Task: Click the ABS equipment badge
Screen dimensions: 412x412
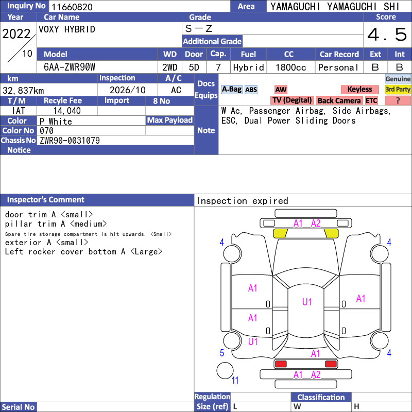Action: 251,90
